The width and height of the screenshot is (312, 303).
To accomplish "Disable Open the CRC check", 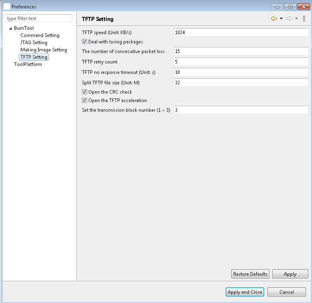I will [85, 92].
